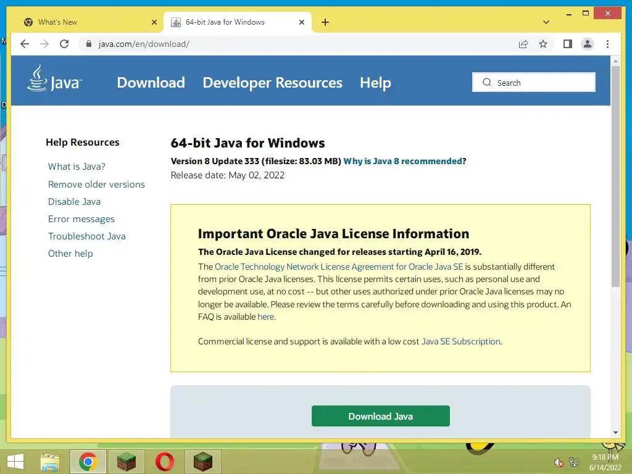This screenshot has width=632, height=474.
Task: Open the Disable Java help link
Action: pyautogui.click(x=74, y=202)
